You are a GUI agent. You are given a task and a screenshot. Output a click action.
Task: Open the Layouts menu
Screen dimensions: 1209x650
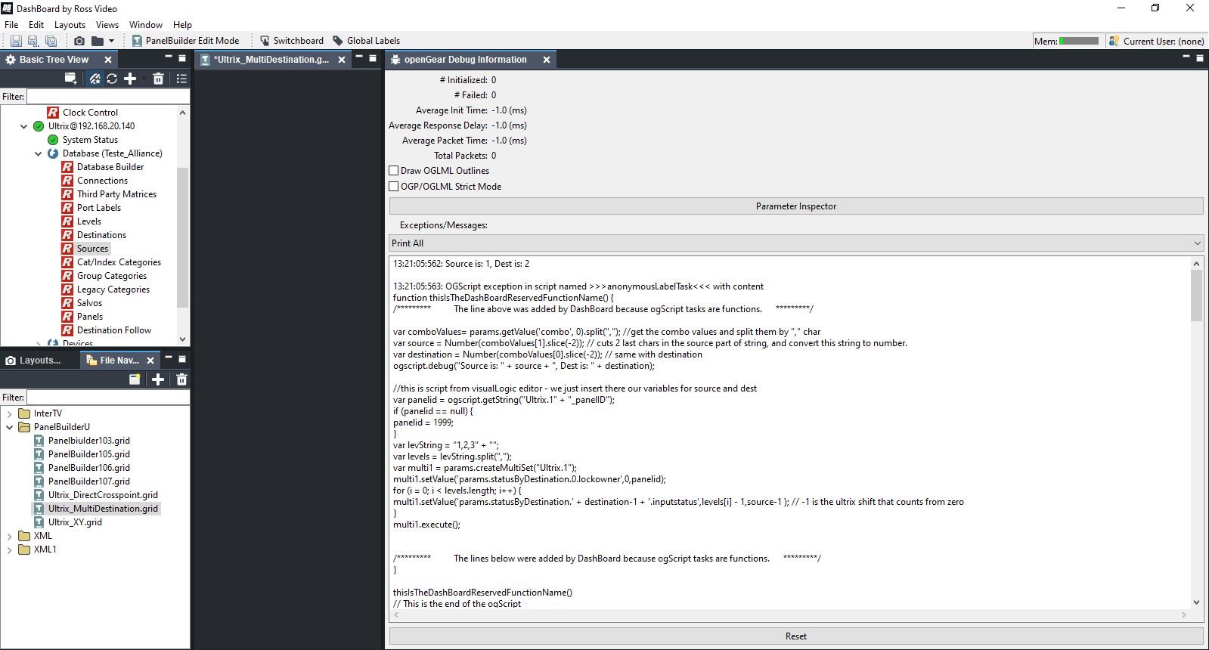(x=70, y=25)
